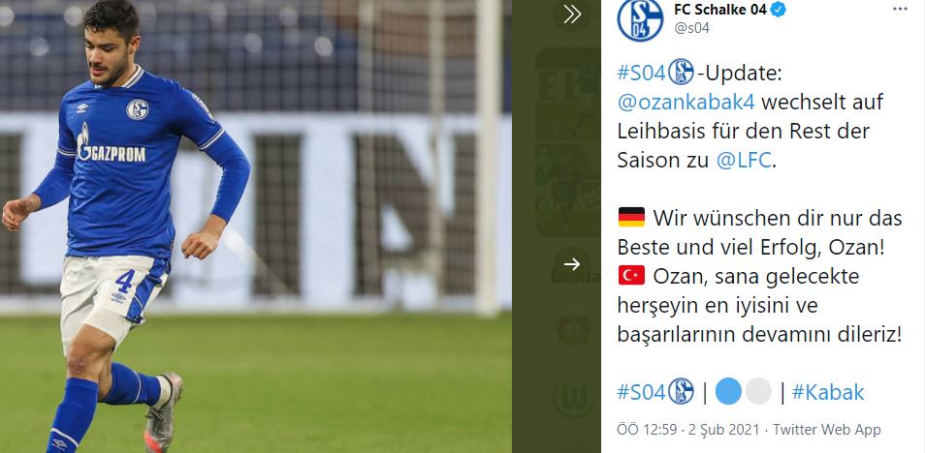Click the @s04 handle text
Screen dimensions: 925x453
point(691,28)
